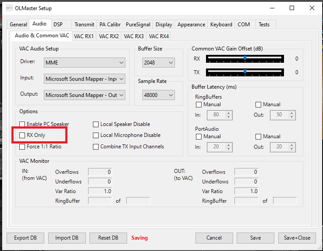This screenshot has height=251, width=323.
Task: Click the OLMaster app icon in title bar
Action: pyautogui.click(x=9, y=8)
